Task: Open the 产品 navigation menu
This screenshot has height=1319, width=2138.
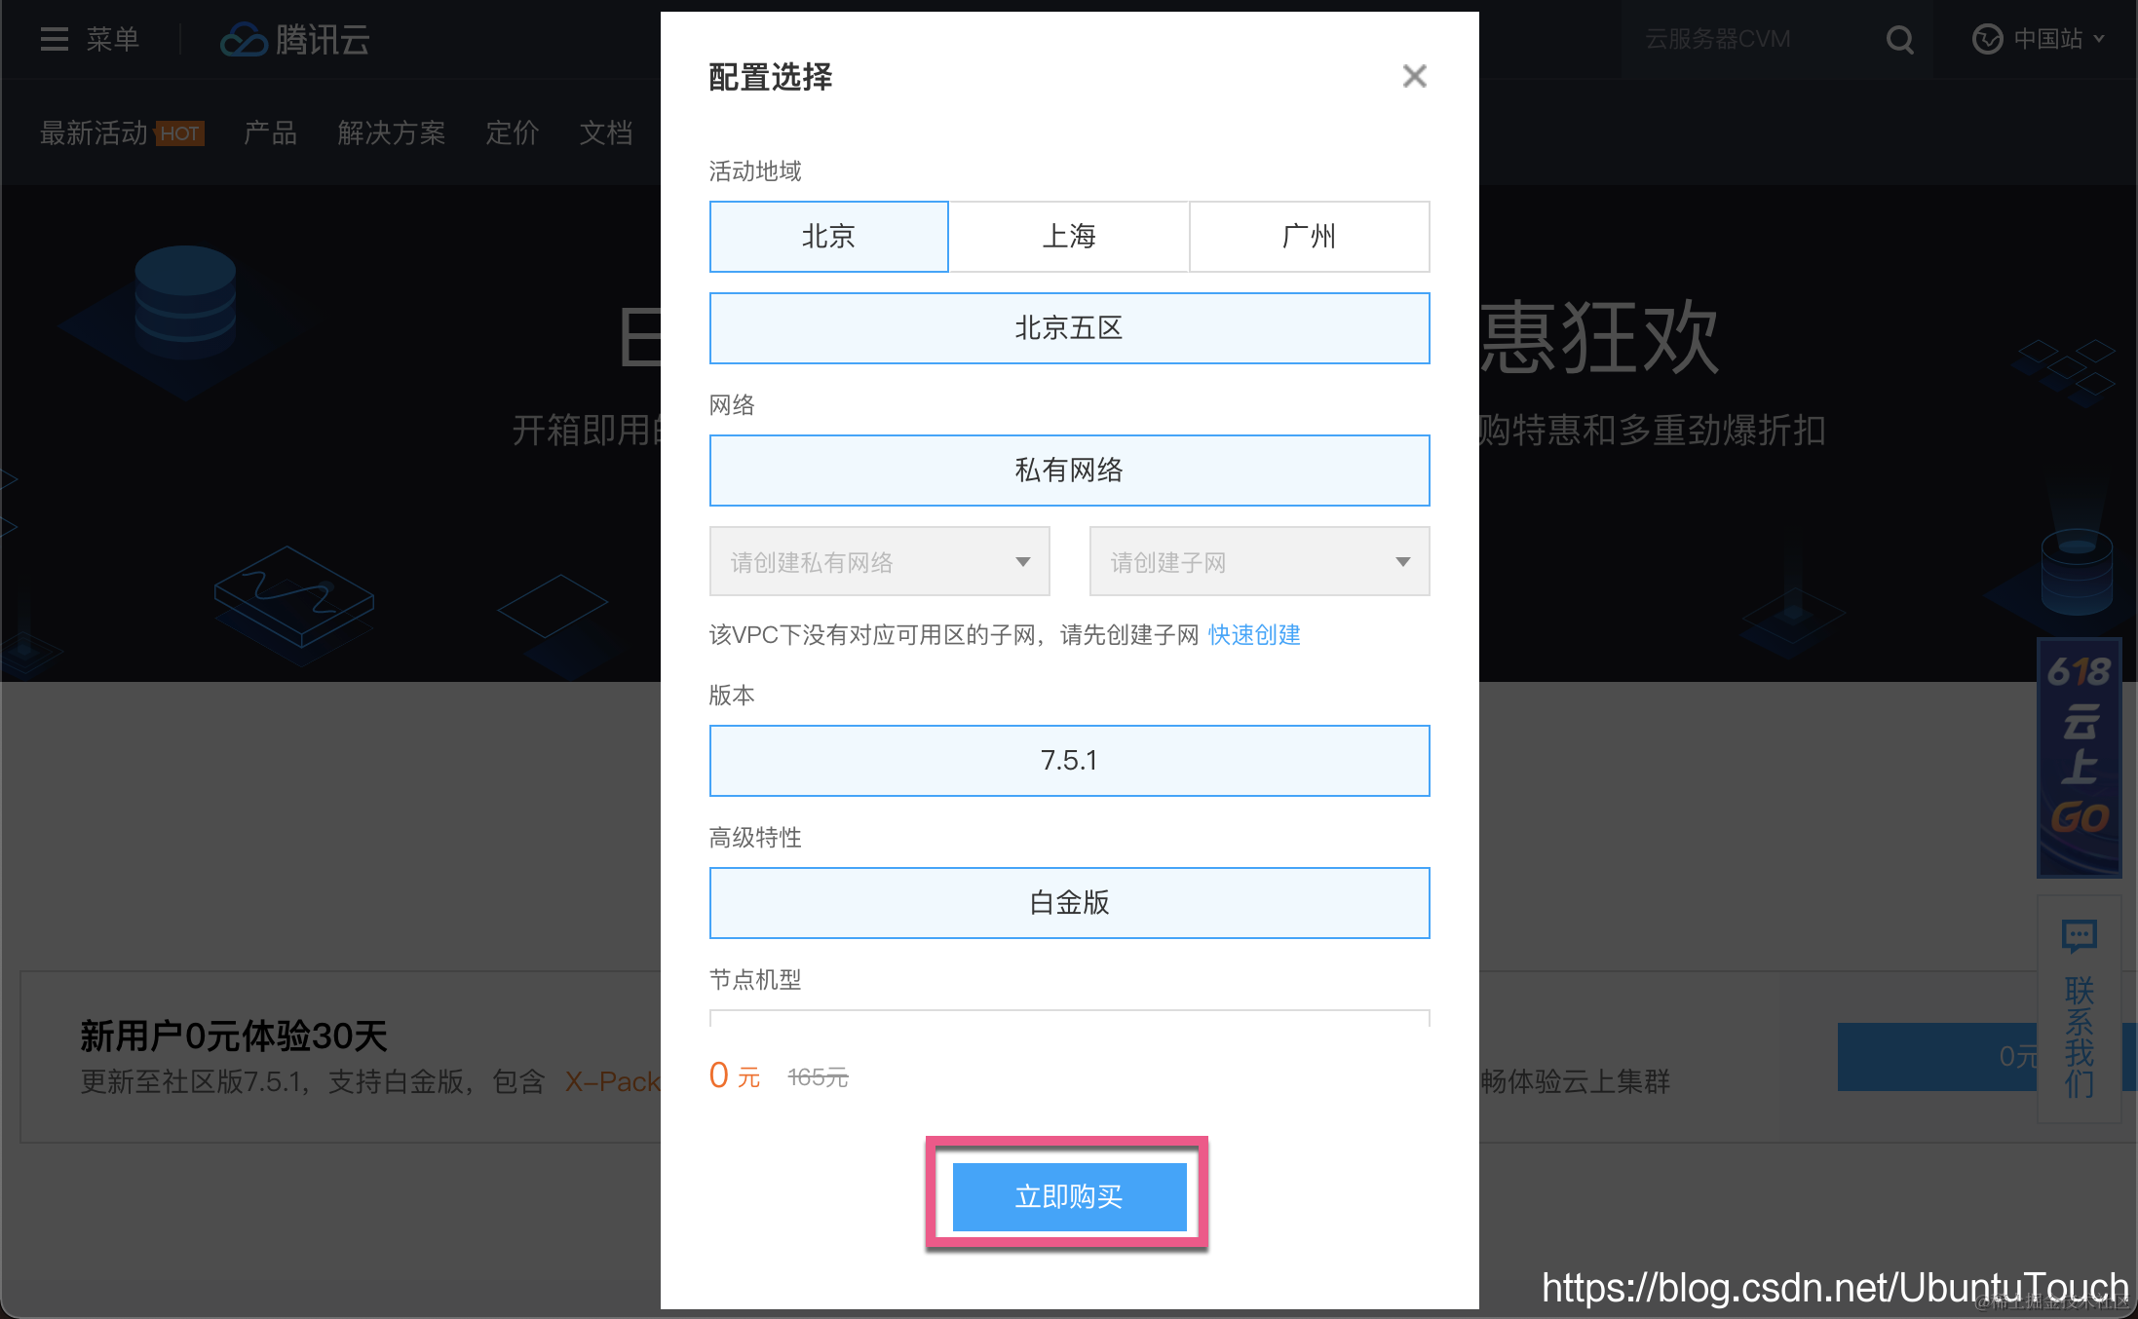Action: [270, 132]
